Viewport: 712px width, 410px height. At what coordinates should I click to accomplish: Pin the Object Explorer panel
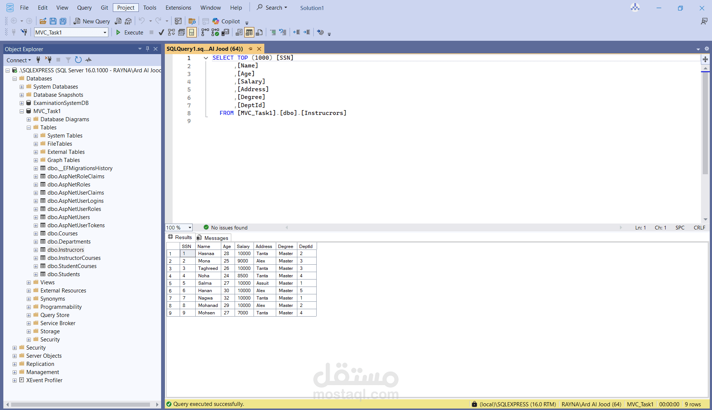click(x=147, y=49)
